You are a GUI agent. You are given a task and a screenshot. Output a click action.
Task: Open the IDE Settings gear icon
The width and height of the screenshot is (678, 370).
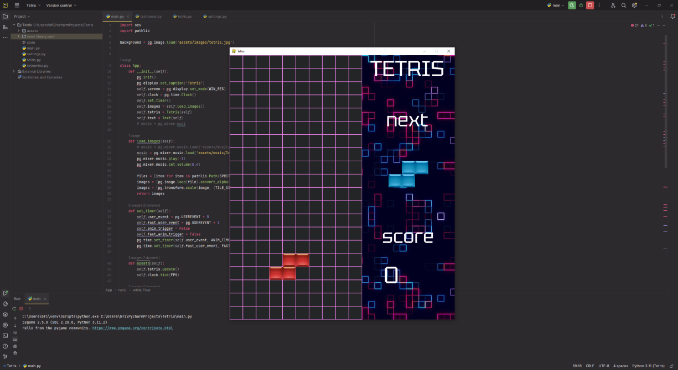(x=634, y=5)
